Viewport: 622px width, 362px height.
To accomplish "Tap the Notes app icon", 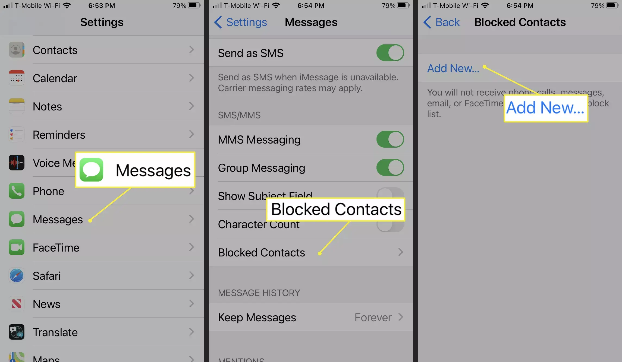I will (16, 106).
